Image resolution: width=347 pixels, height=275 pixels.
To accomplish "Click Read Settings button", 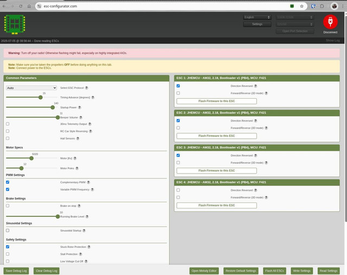I will pos(329,271).
